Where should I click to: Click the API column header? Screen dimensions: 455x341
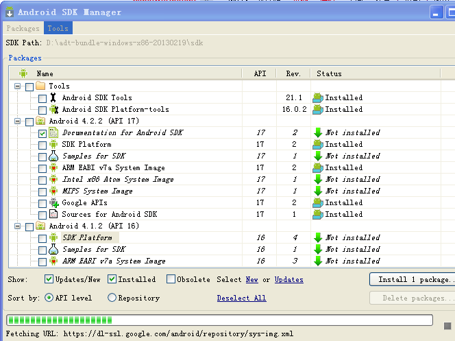pyautogui.click(x=260, y=73)
